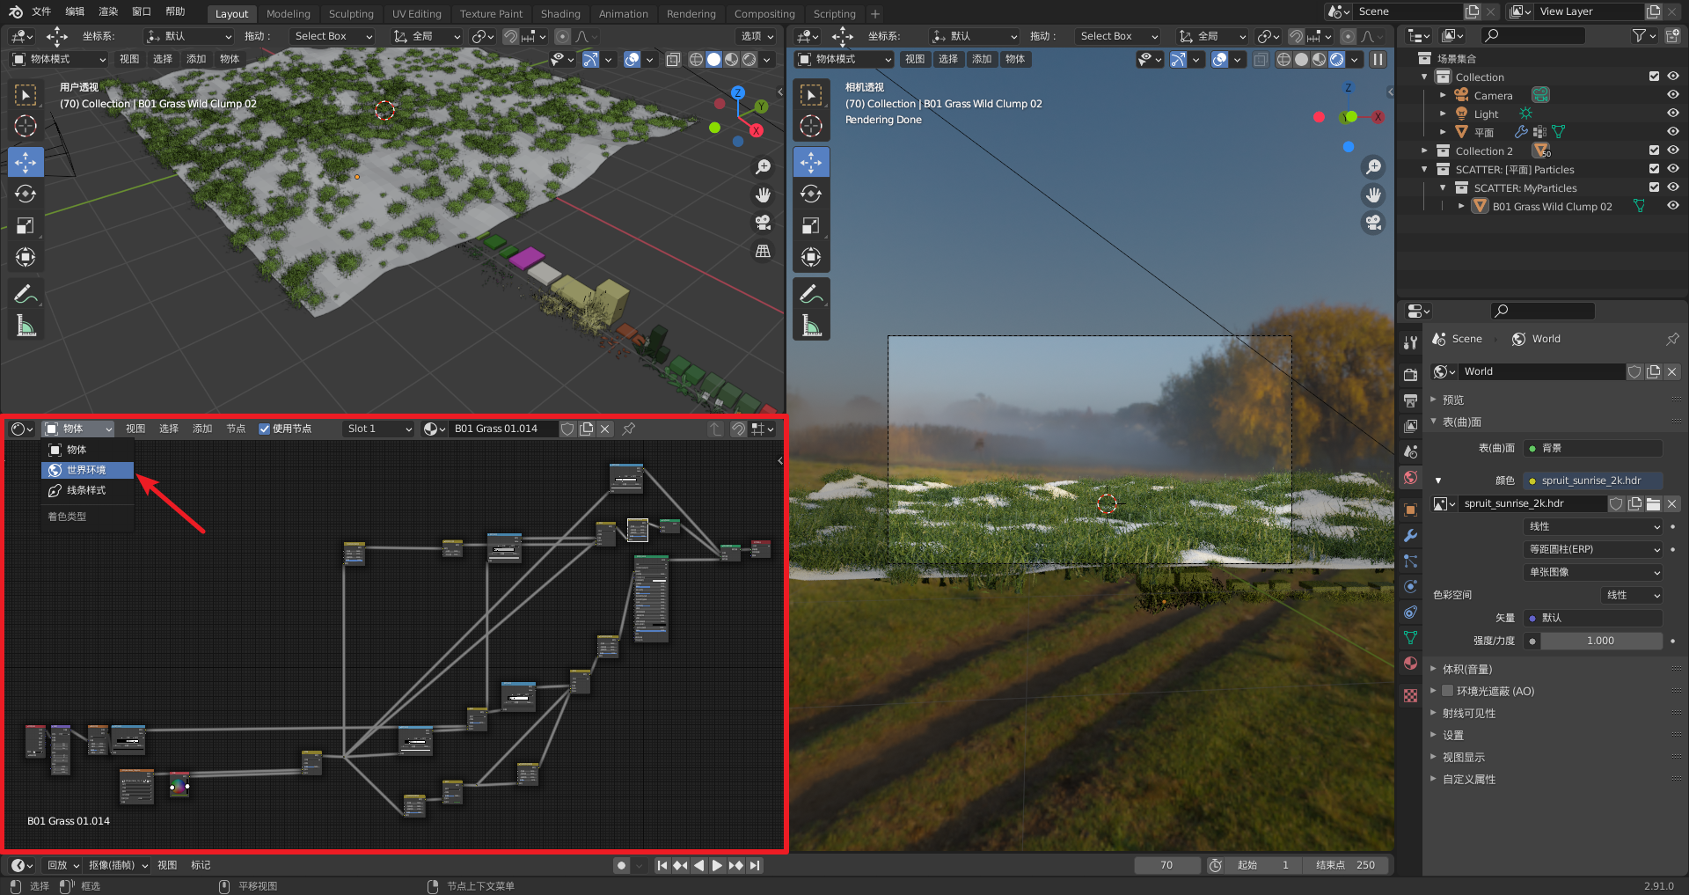Open left viewport object mode dropdown
The image size is (1689, 895).
click(x=59, y=59)
